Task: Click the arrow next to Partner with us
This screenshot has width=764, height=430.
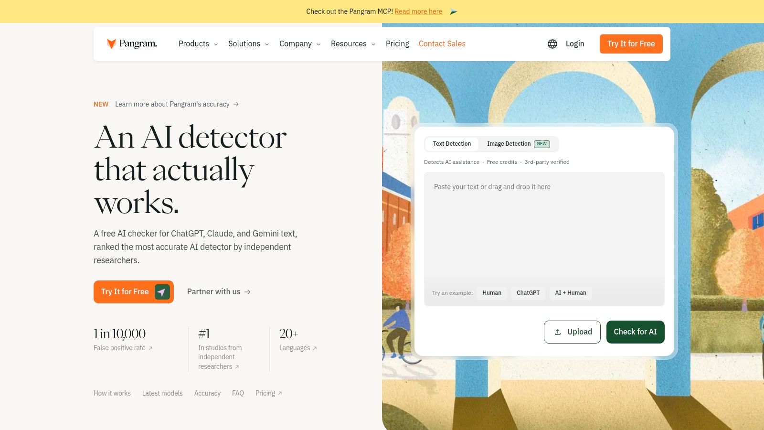Action: tap(247, 292)
